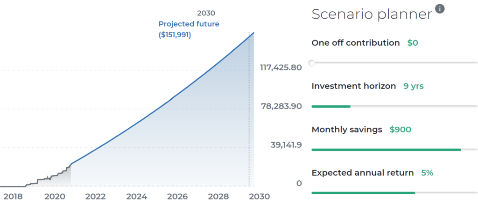
Task: Click the 2030 label above the chart
Action: (x=206, y=13)
